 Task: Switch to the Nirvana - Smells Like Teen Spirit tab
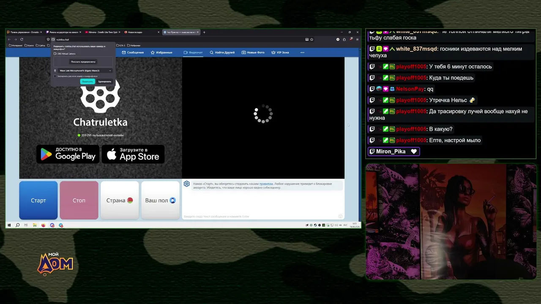click(102, 32)
